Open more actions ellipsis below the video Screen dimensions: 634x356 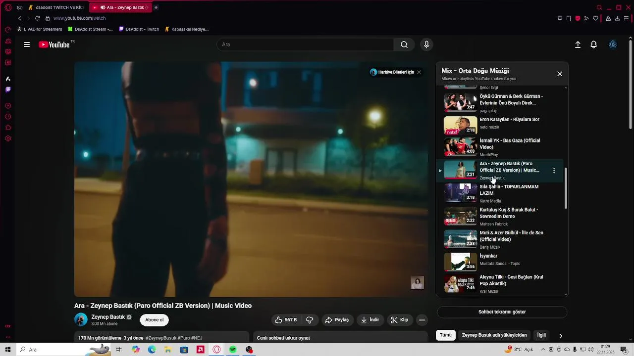(x=422, y=320)
